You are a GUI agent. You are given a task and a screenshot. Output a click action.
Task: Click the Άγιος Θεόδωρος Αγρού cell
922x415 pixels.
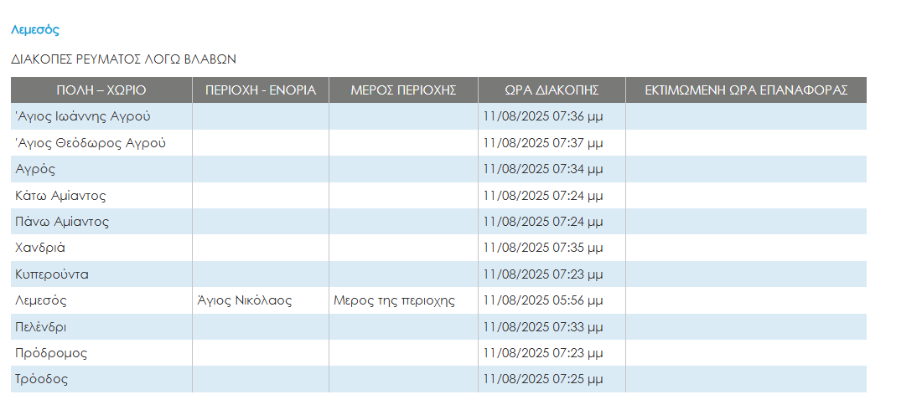(x=91, y=143)
